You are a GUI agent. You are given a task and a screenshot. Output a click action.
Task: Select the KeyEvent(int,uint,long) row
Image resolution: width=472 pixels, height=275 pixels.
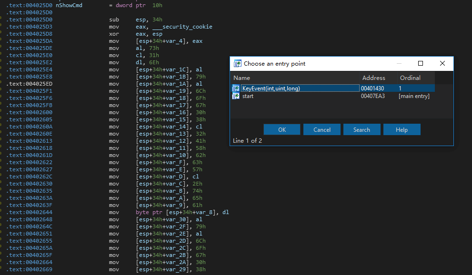tap(333, 88)
